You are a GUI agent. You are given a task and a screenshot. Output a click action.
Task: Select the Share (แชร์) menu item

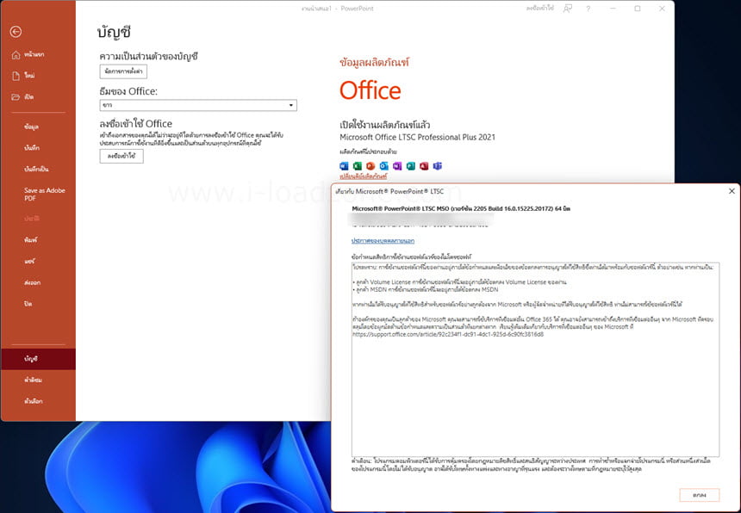pyautogui.click(x=30, y=261)
